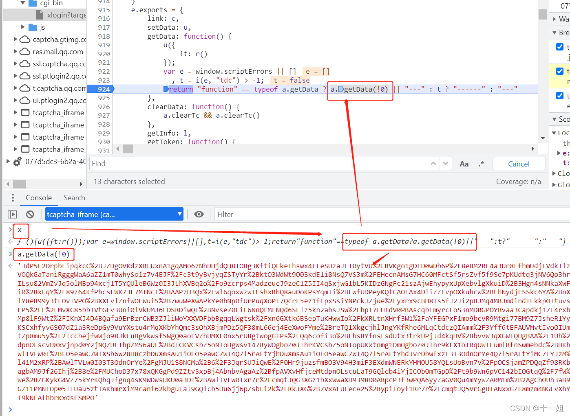Image resolution: width=570 pixels, height=416 pixels.
Task: Click the console Filter input
Action: 391,214
